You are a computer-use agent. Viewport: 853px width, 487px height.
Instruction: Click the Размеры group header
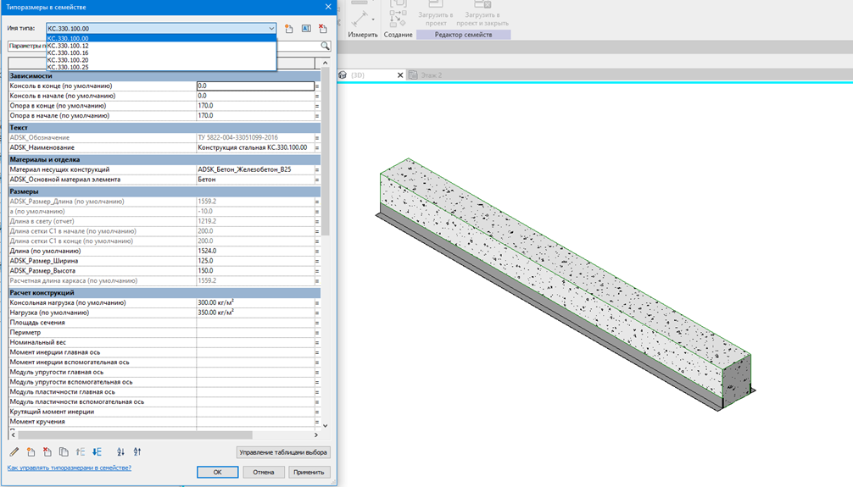pyautogui.click(x=164, y=191)
